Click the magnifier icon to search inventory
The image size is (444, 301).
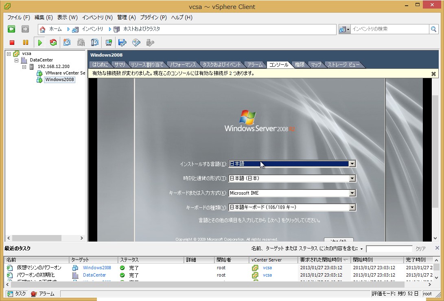[x=433, y=29]
